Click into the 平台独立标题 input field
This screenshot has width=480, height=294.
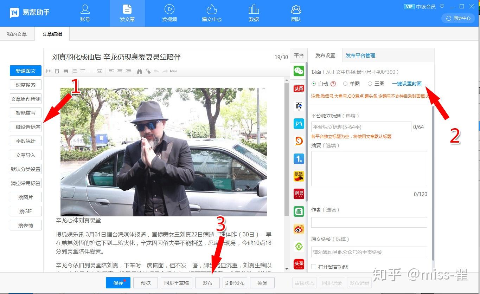[361, 127]
